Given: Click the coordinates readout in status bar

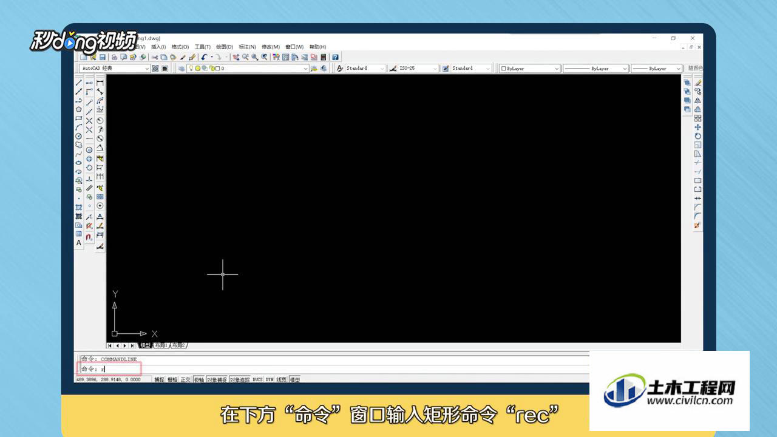Looking at the screenshot, I should pyautogui.click(x=108, y=380).
